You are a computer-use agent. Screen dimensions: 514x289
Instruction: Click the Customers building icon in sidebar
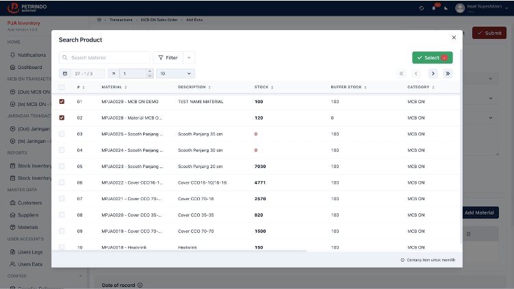pos(12,203)
